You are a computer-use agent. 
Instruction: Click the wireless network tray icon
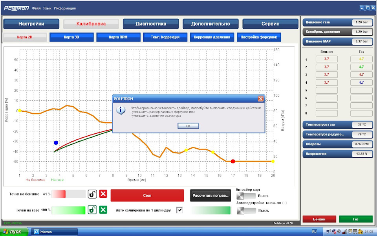coord(328,232)
